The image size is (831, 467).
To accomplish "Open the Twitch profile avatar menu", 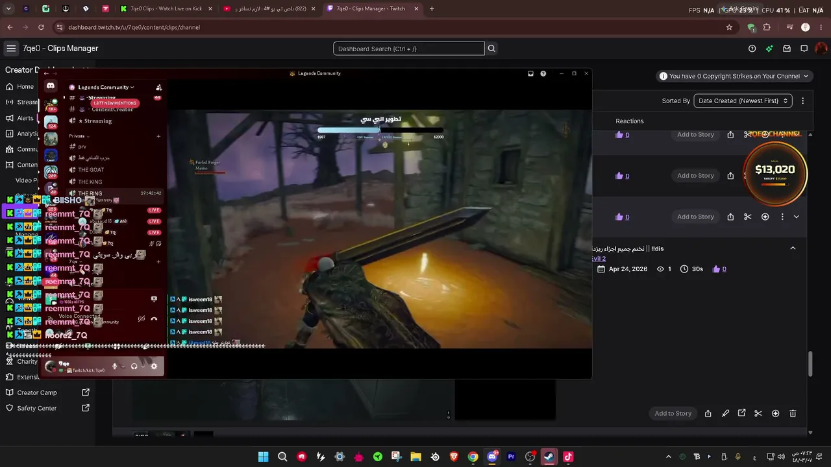I will [821, 49].
